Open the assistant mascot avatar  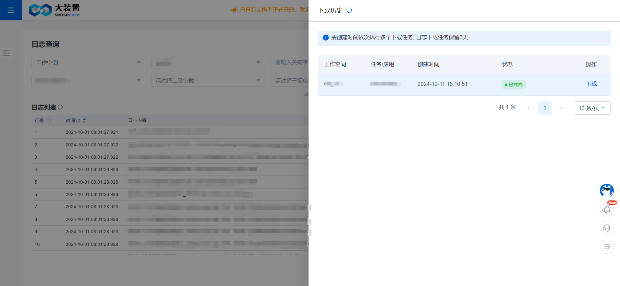pos(606,190)
